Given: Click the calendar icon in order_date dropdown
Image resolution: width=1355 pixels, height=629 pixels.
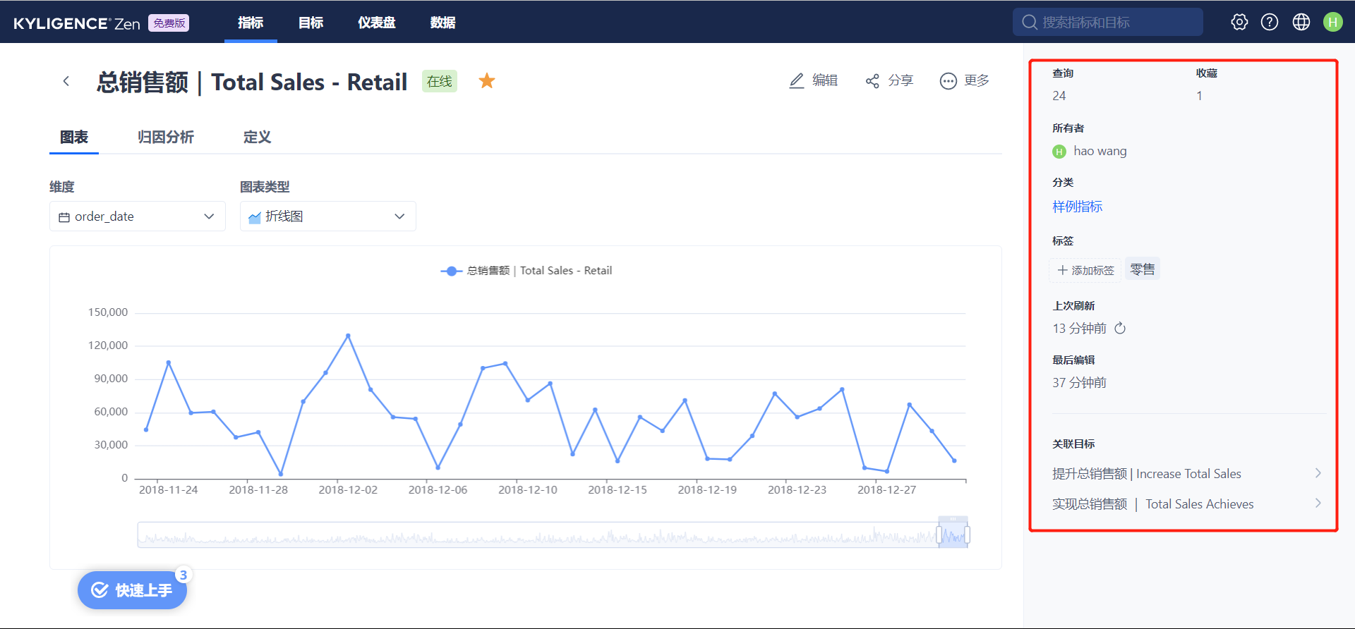Looking at the screenshot, I should tap(64, 217).
